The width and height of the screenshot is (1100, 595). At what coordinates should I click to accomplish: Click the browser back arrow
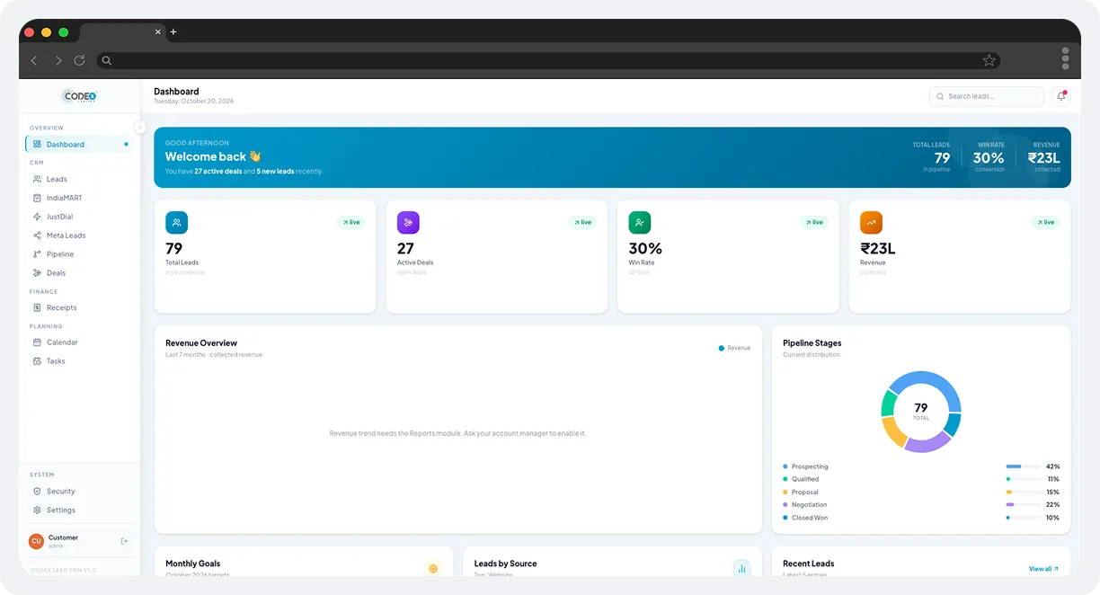[34, 60]
